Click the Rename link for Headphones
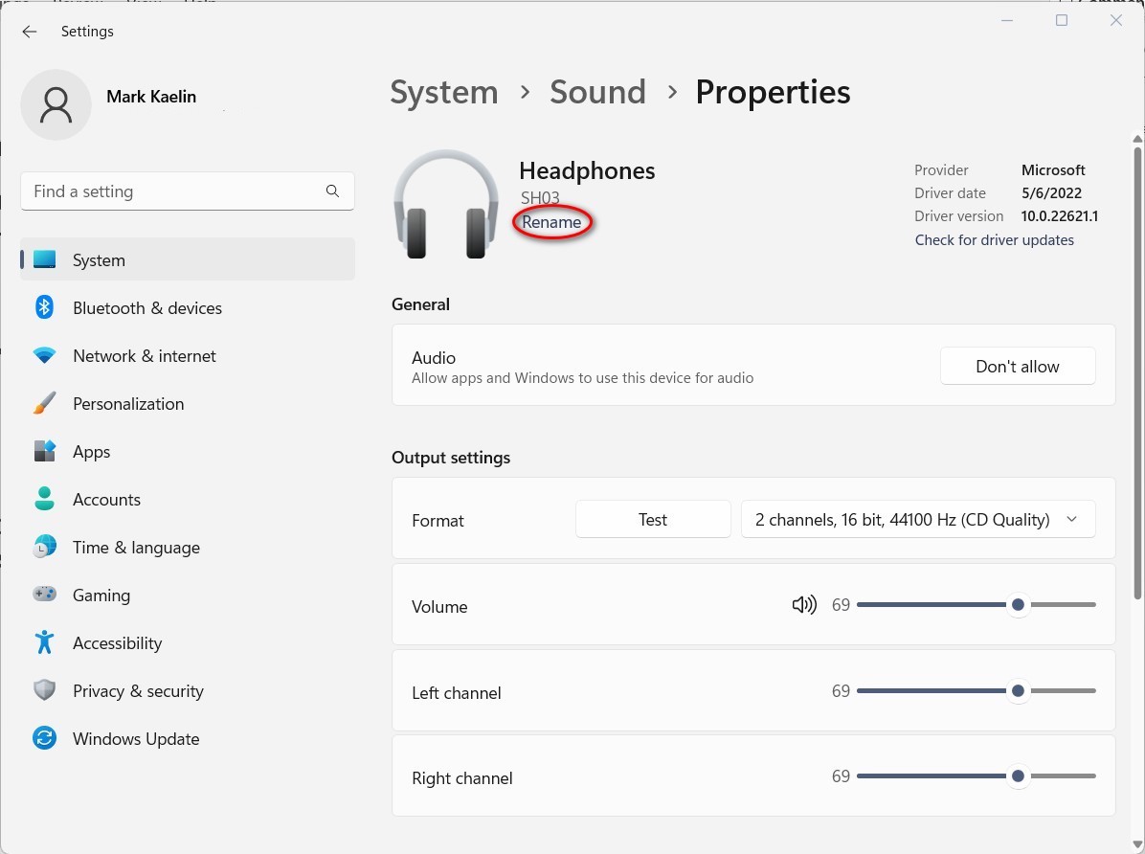The image size is (1145, 854). 551,222
